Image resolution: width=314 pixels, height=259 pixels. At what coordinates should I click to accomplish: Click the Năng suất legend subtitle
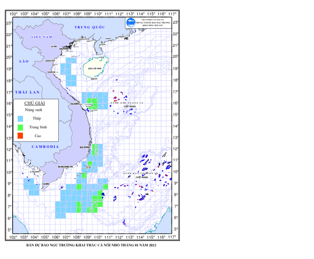[x=34, y=110]
